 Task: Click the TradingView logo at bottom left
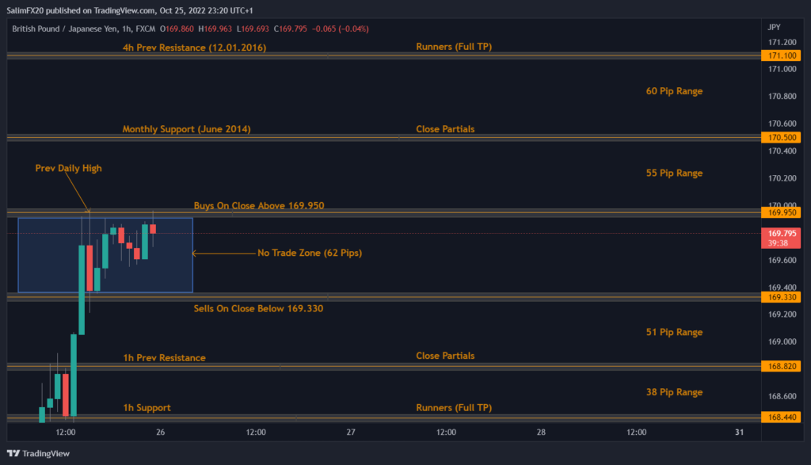(40, 453)
